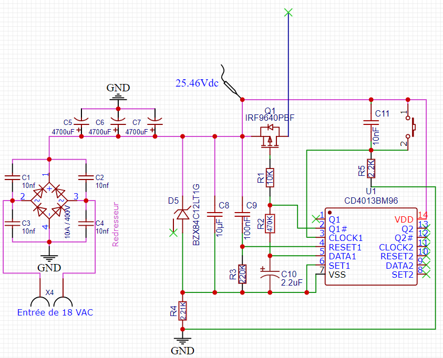Click the VSS pin label
Image resolution: width=443 pixels, height=358 pixels.
point(337,275)
